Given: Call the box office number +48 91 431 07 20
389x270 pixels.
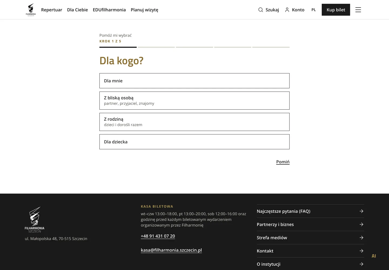Looking at the screenshot, I should coord(158,236).
